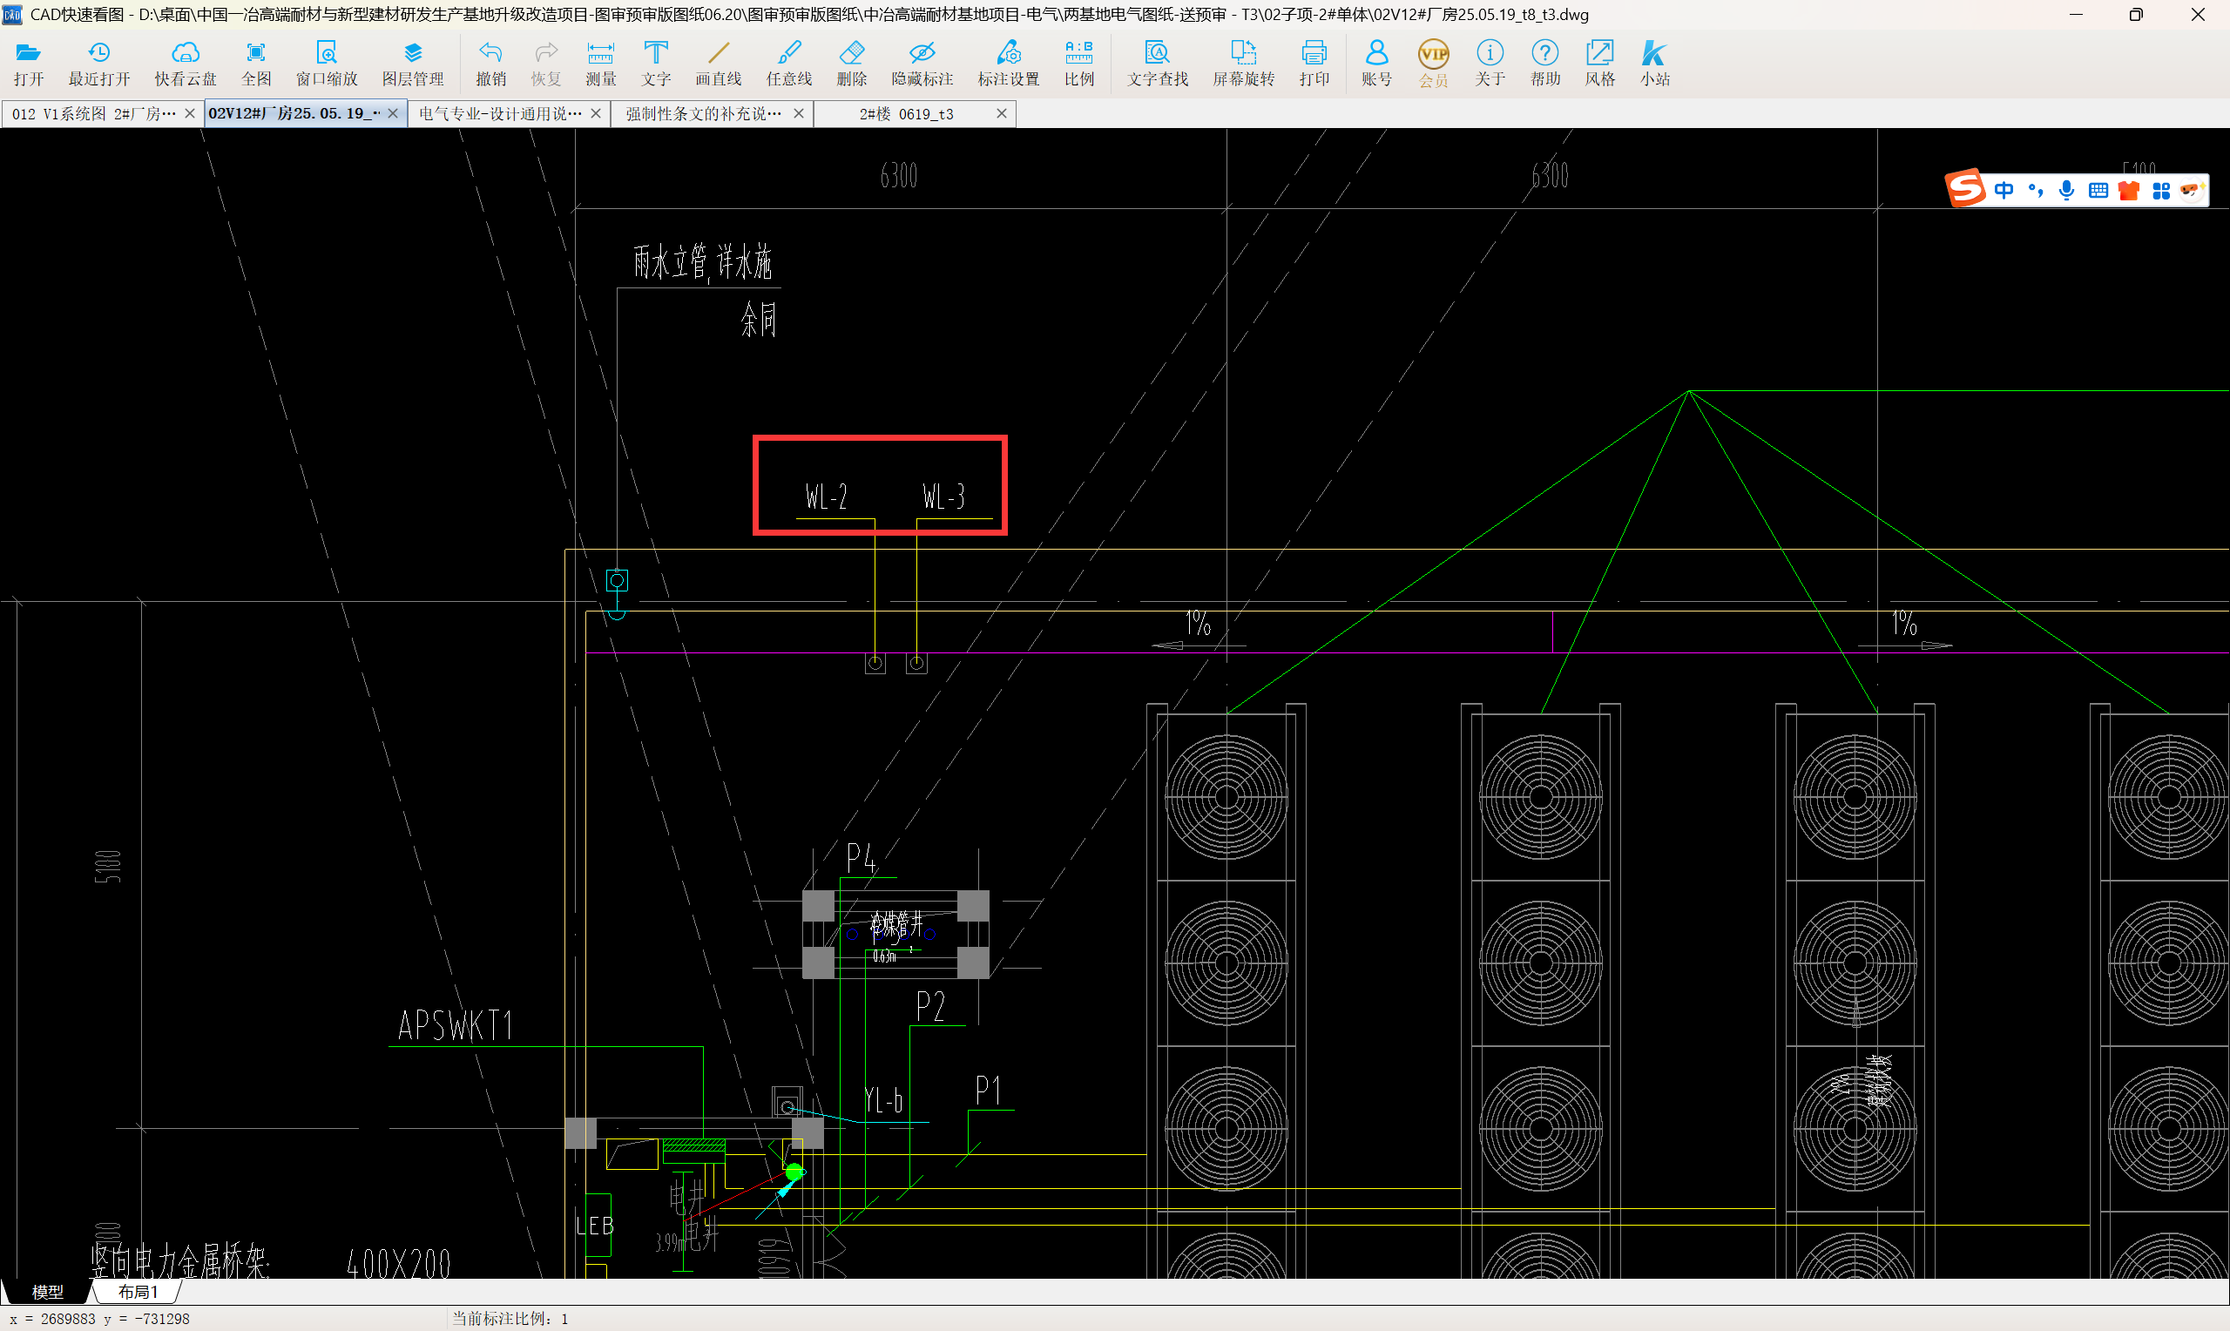Open Sogou skin shop shirt icon
2230x1331 pixels.
(2129, 190)
